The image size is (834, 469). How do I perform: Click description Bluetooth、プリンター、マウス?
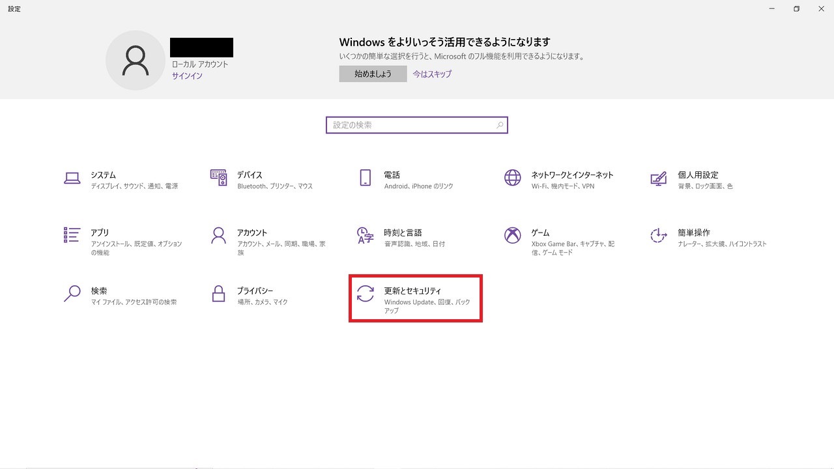(275, 186)
